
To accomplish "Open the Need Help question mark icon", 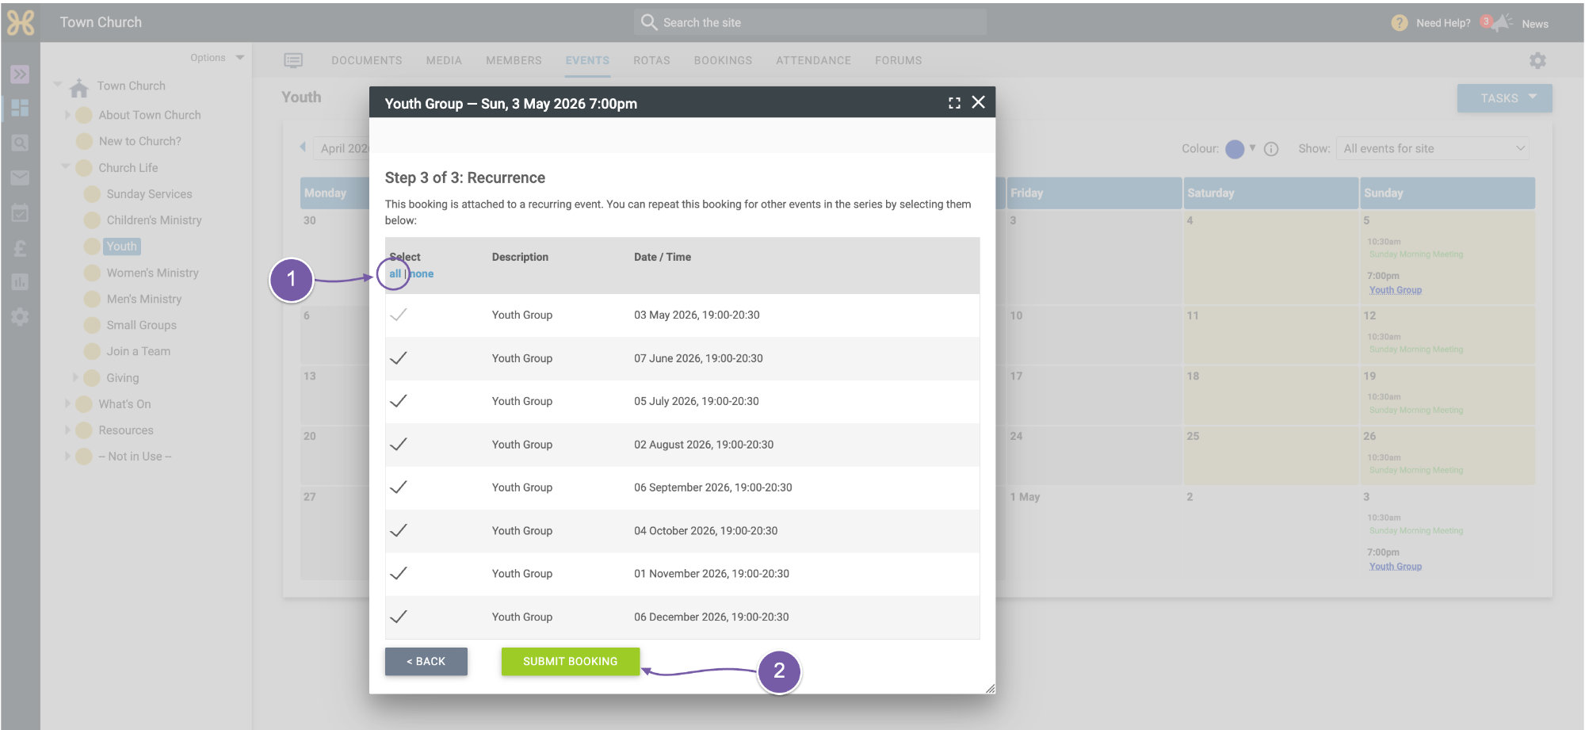I will 1400,23.
